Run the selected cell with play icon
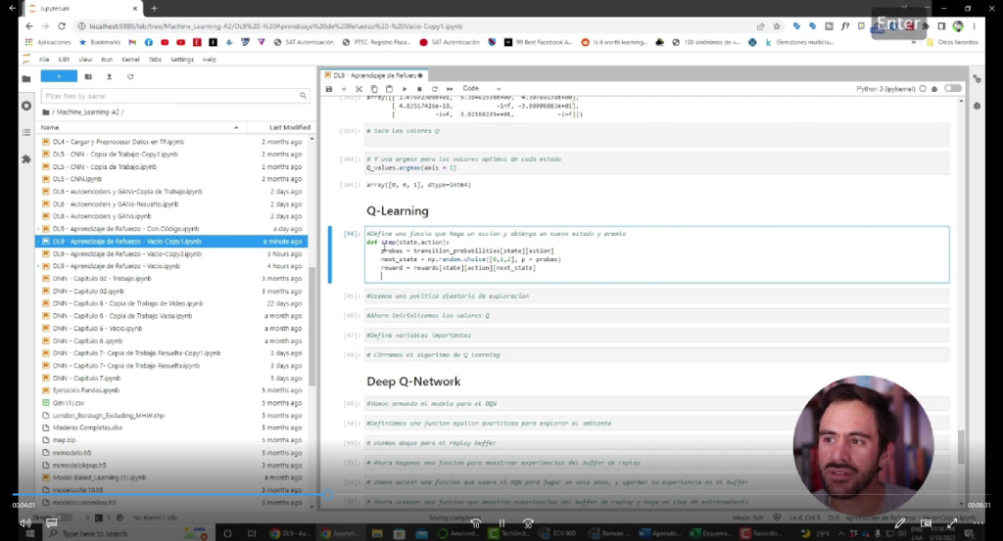The height and width of the screenshot is (541, 1003). click(406, 89)
